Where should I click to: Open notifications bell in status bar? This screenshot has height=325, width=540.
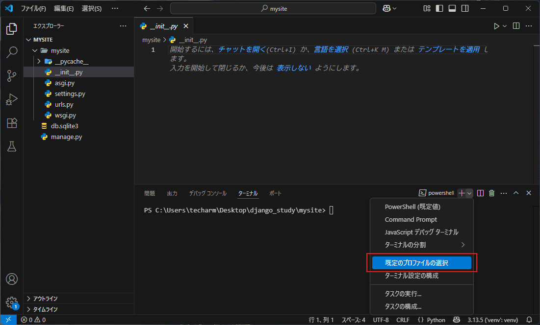click(x=529, y=320)
